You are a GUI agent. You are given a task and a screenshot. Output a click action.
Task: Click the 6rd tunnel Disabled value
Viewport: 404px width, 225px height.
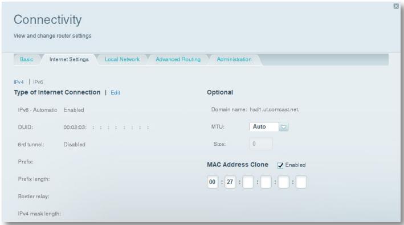point(75,145)
